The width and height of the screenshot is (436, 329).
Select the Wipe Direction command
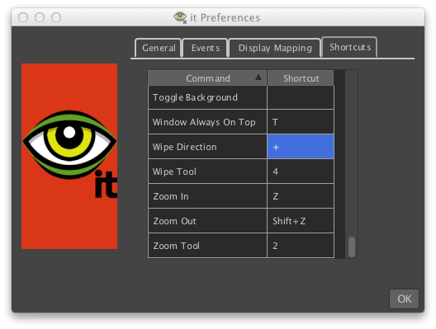pos(207,147)
